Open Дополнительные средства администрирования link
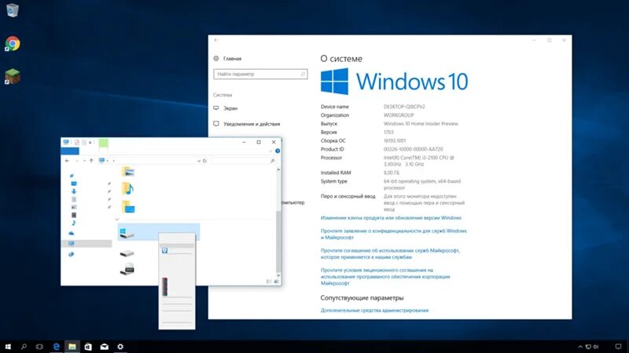The width and height of the screenshot is (629, 353). click(x=374, y=310)
